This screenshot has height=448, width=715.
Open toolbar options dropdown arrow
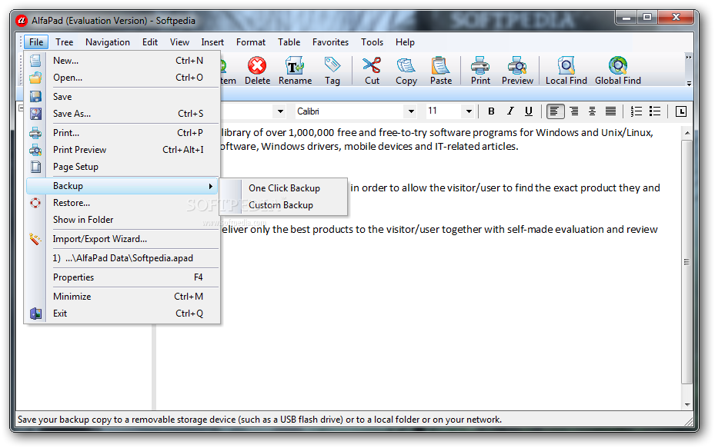pos(689,84)
